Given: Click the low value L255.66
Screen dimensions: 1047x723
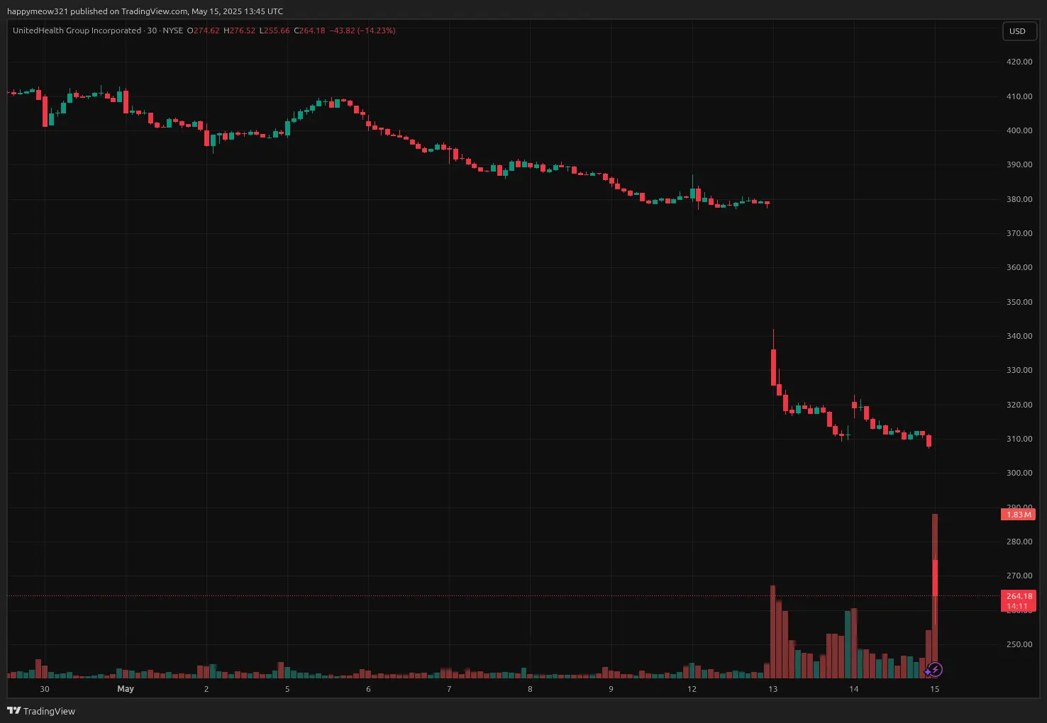Looking at the screenshot, I should click(x=274, y=30).
